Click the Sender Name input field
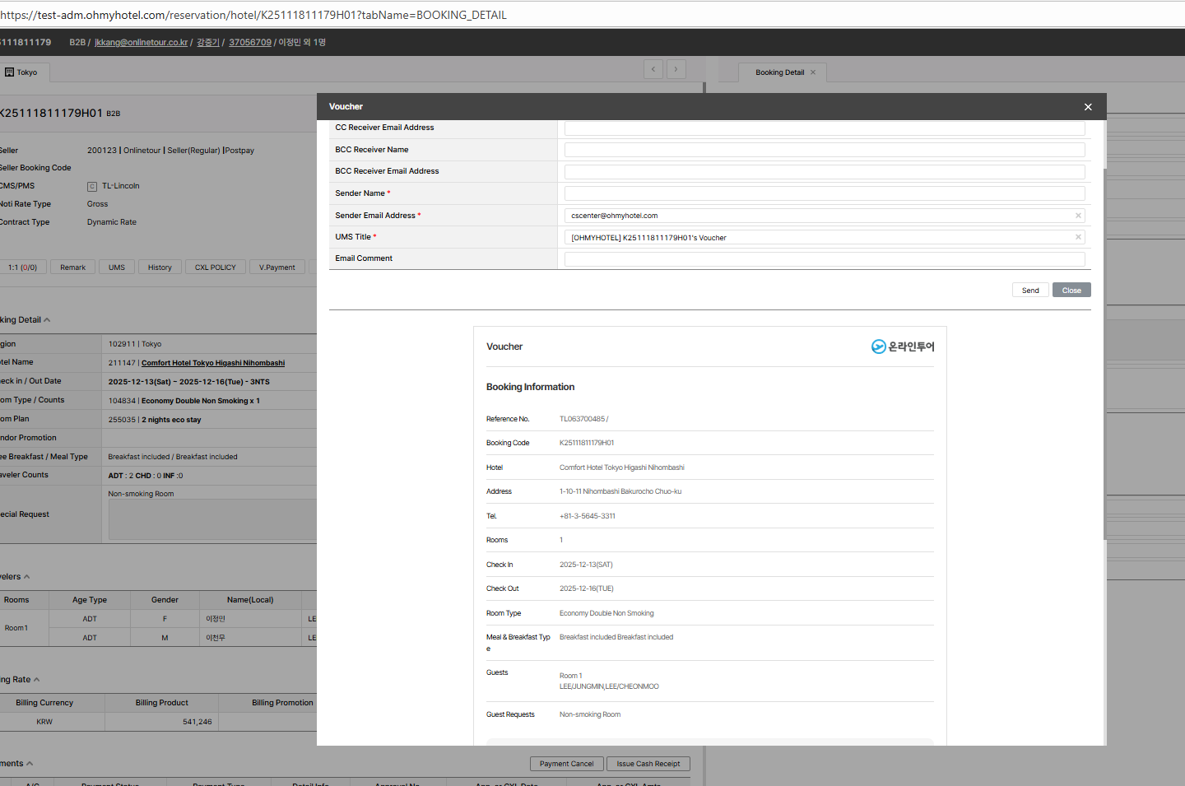 coord(824,193)
